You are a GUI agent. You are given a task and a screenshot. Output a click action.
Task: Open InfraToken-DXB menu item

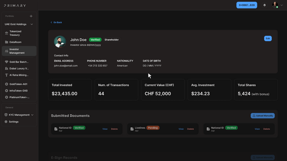click(x=19, y=91)
